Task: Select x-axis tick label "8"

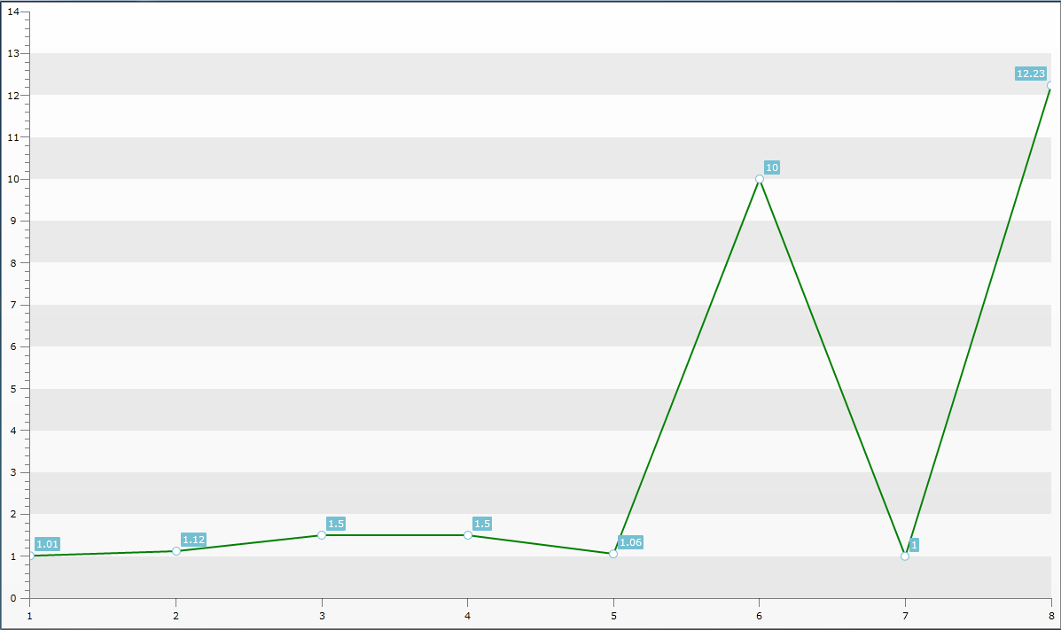Action: click(x=1050, y=616)
